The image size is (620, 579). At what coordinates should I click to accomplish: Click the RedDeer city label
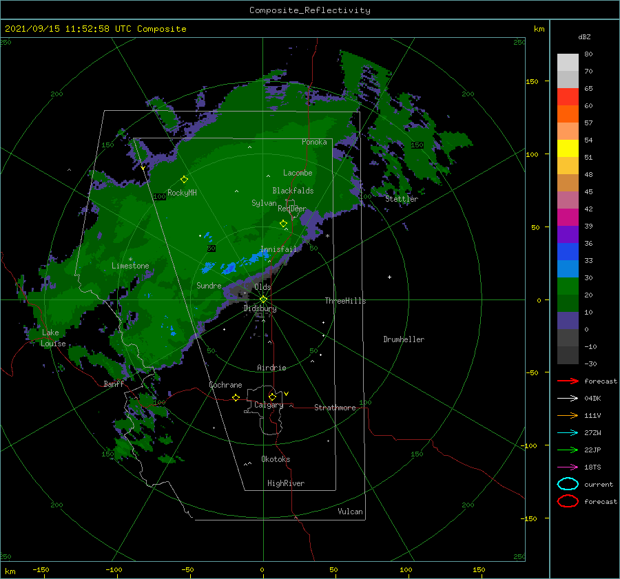pyautogui.click(x=292, y=209)
